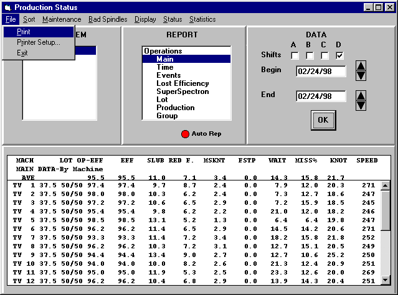Select Operations in the report list
Viewport: 398px width, 295px height.
[187, 51]
